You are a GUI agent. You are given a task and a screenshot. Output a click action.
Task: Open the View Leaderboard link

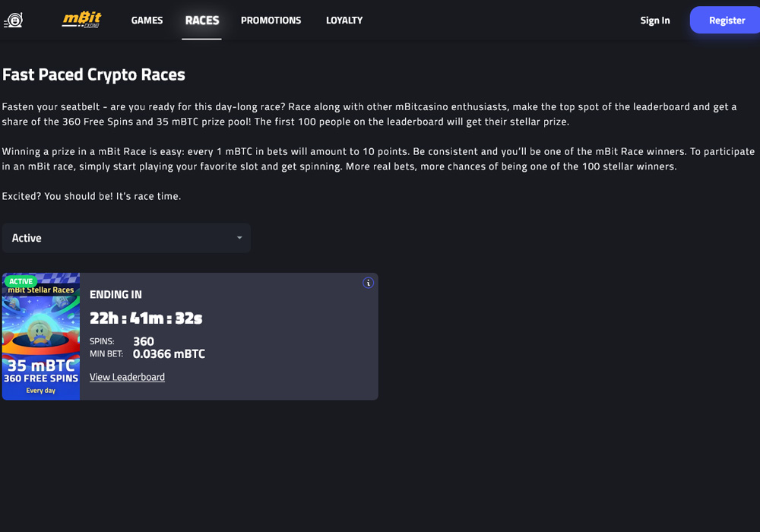[127, 377]
